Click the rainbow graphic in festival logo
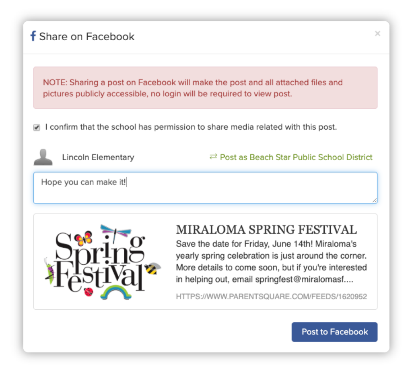 pyautogui.click(x=115, y=292)
